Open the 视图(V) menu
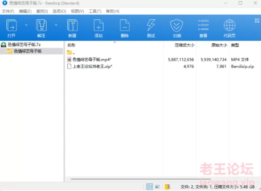Viewport: 261px width, 191px height. click(x=77, y=11)
